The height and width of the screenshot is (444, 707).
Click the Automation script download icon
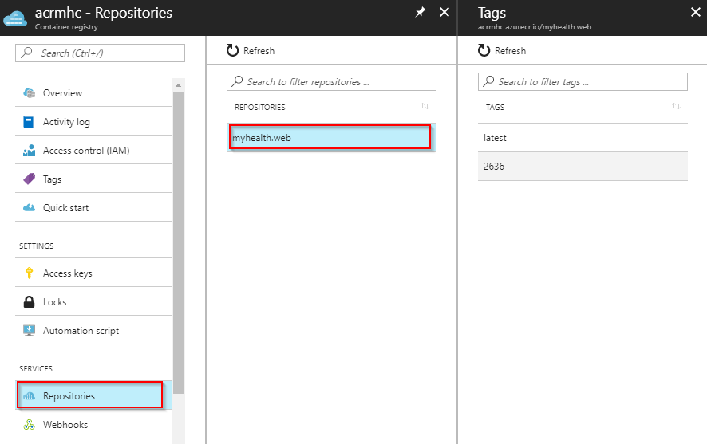(30, 331)
